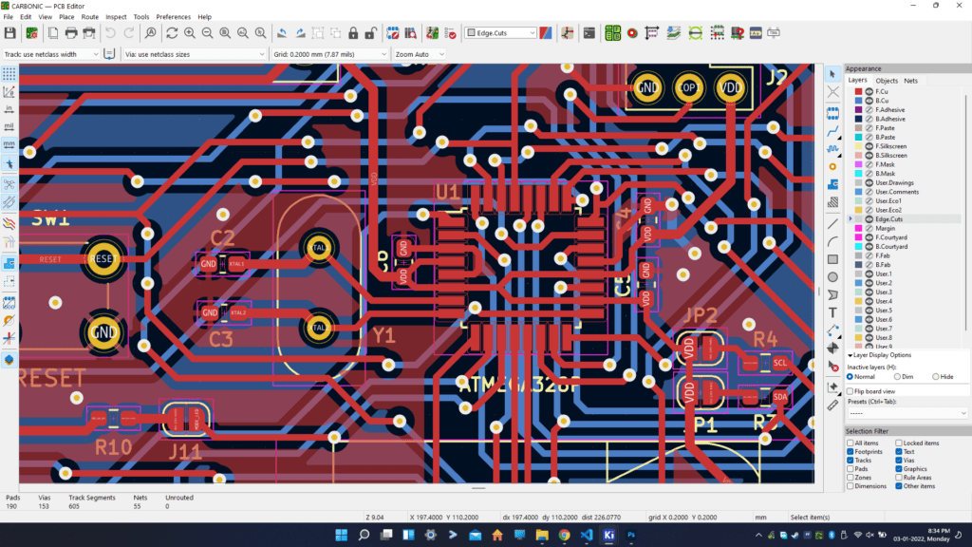This screenshot has width=972, height=547.
Task: Save the board with the floppy icon
Action: (9, 33)
